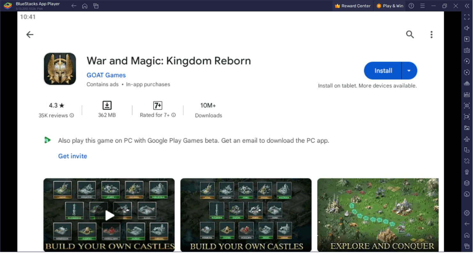Go to BlueStacks home from title bar

(x=85, y=6)
